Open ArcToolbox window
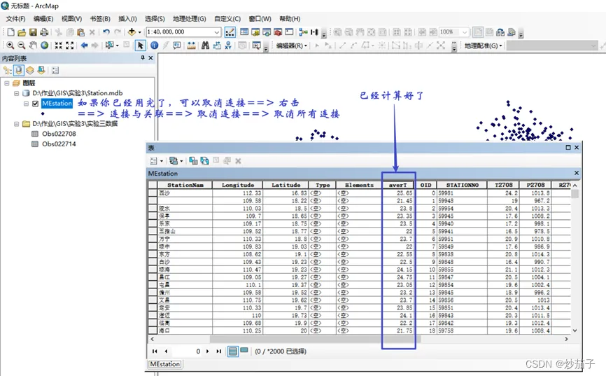606x376 pixels. (278, 32)
